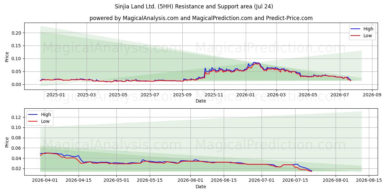Click the '0.04' y-axis label on lower chart
The height and width of the screenshot is (194, 388).
click(16, 158)
